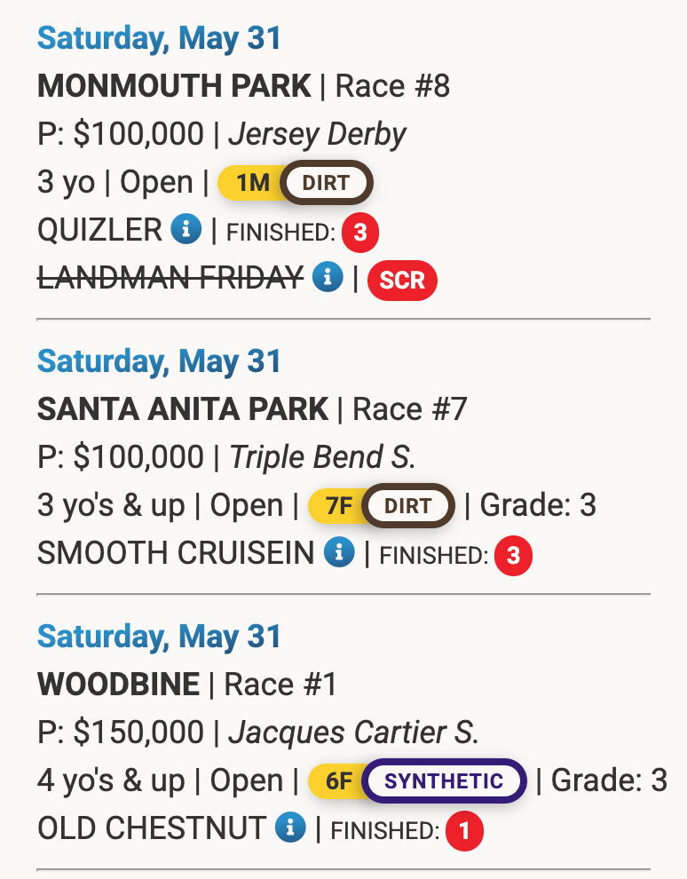The image size is (687, 879).
Task: Click info icon next to SMOOTH CRUISEIN
Action: (x=339, y=553)
